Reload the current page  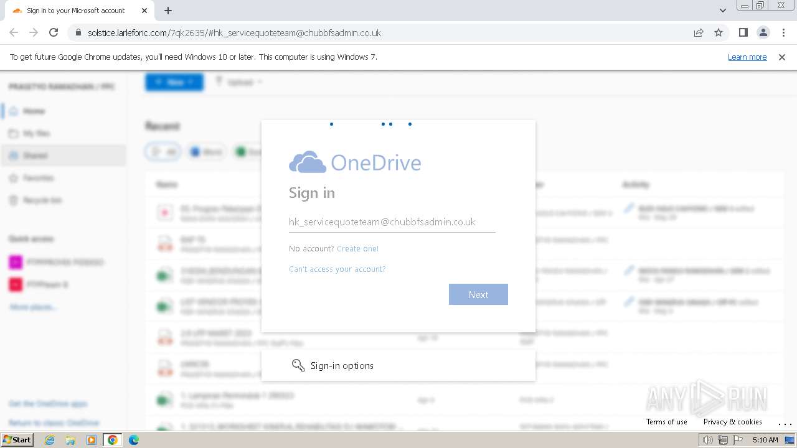(x=54, y=32)
